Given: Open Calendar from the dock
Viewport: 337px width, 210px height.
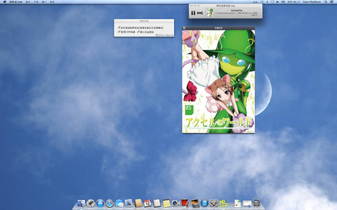Looking at the screenshot, I should click(148, 203).
